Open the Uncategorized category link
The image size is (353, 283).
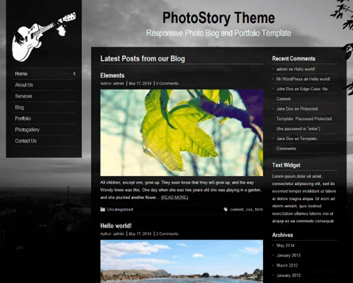[x=120, y=210]
